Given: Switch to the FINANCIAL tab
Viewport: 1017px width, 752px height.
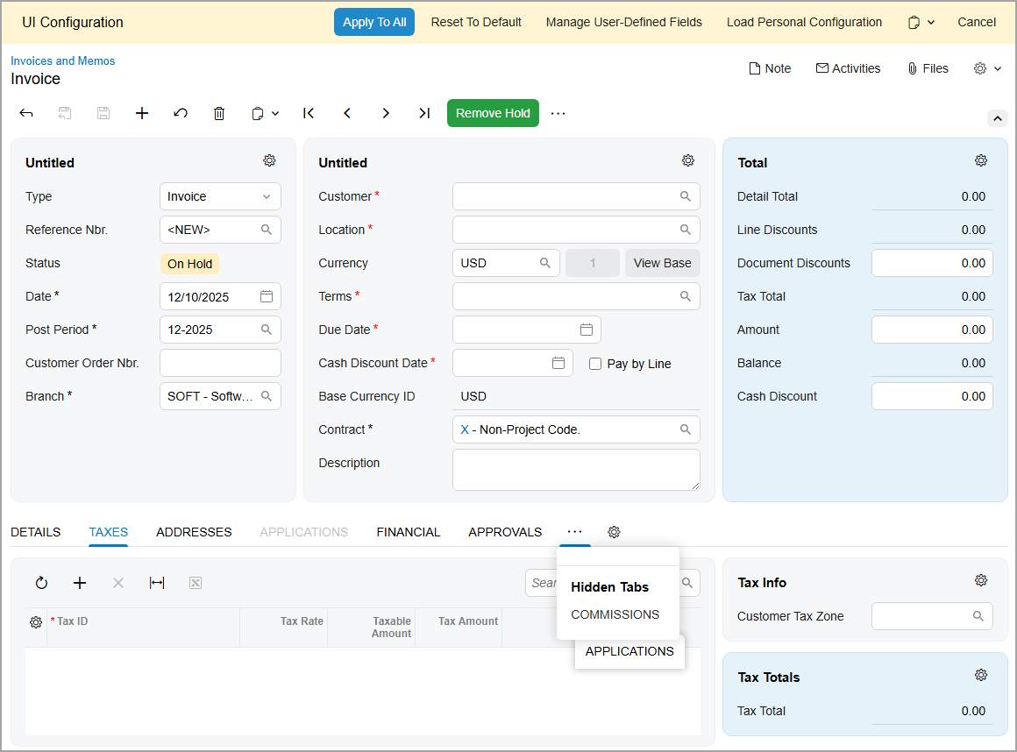Looking at the screenshot, I should (x=409, y=532).
